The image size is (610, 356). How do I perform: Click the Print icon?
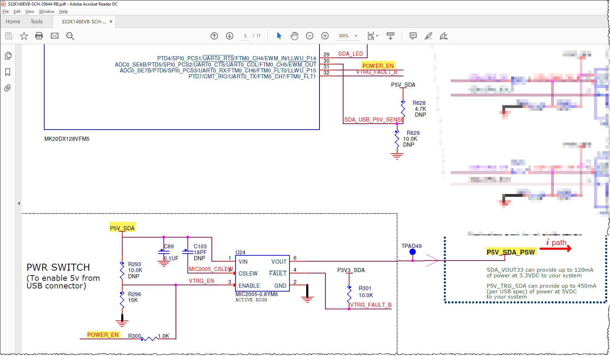pos(39,36)
